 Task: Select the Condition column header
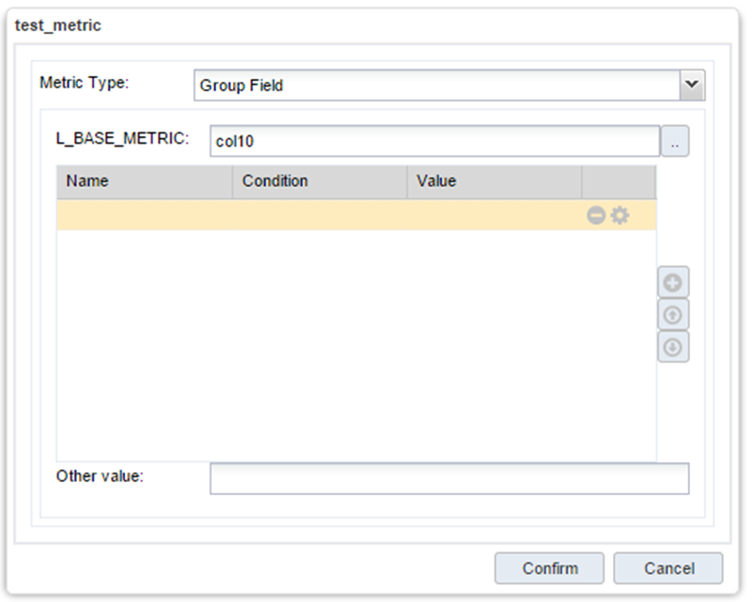[x=320, y=181]
